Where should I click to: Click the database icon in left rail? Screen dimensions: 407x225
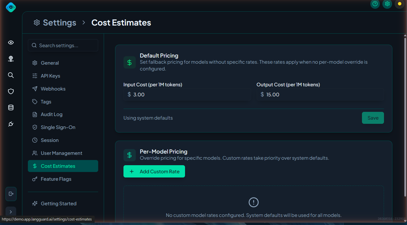point(11,108)
